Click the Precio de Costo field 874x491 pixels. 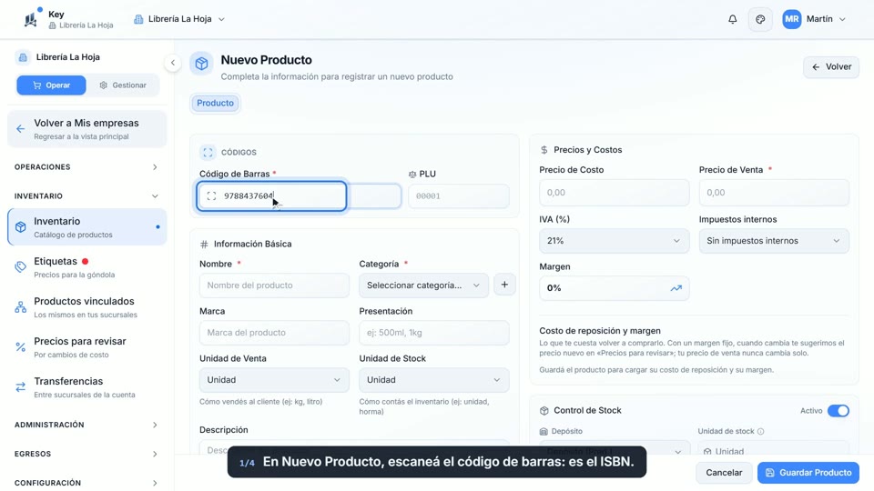coord(614,193)
